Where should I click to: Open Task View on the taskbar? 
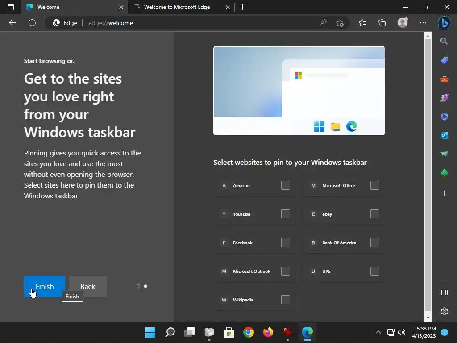(x=189, y=332)
